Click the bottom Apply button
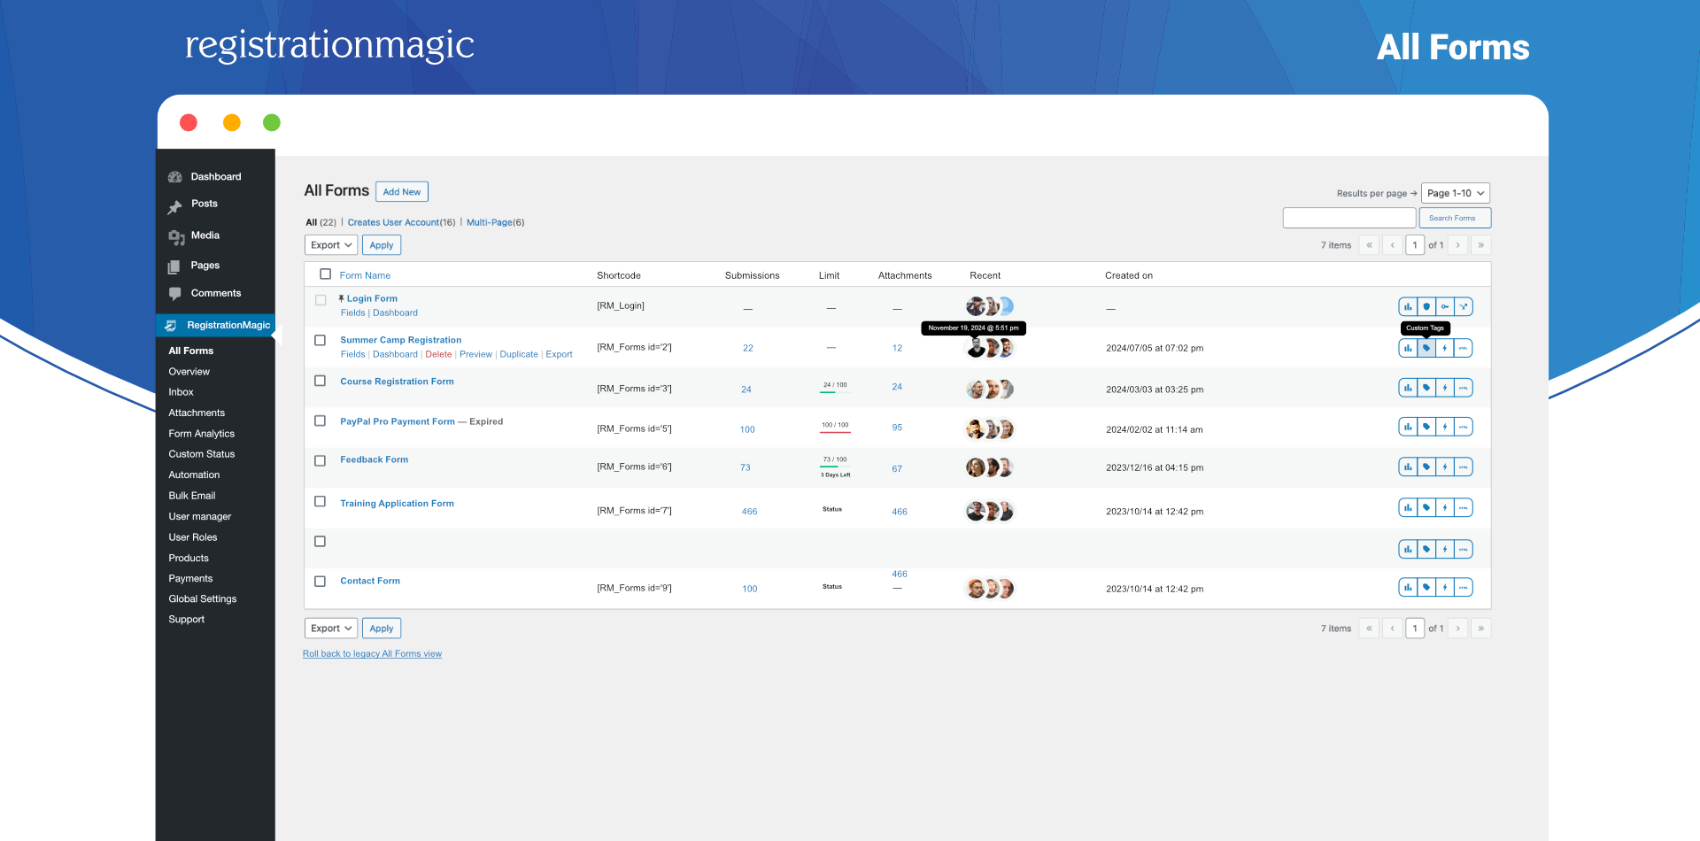 click(382, 629)
